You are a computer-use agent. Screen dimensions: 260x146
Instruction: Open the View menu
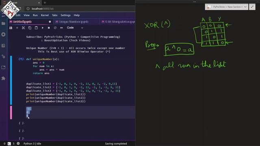coord(26,15)
